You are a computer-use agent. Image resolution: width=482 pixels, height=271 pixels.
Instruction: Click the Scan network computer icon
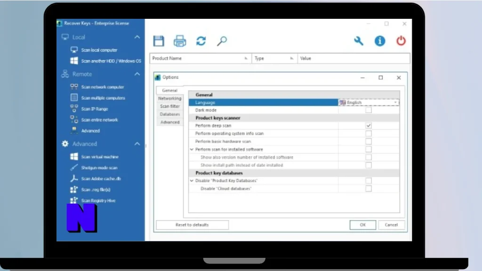point(74,87)
